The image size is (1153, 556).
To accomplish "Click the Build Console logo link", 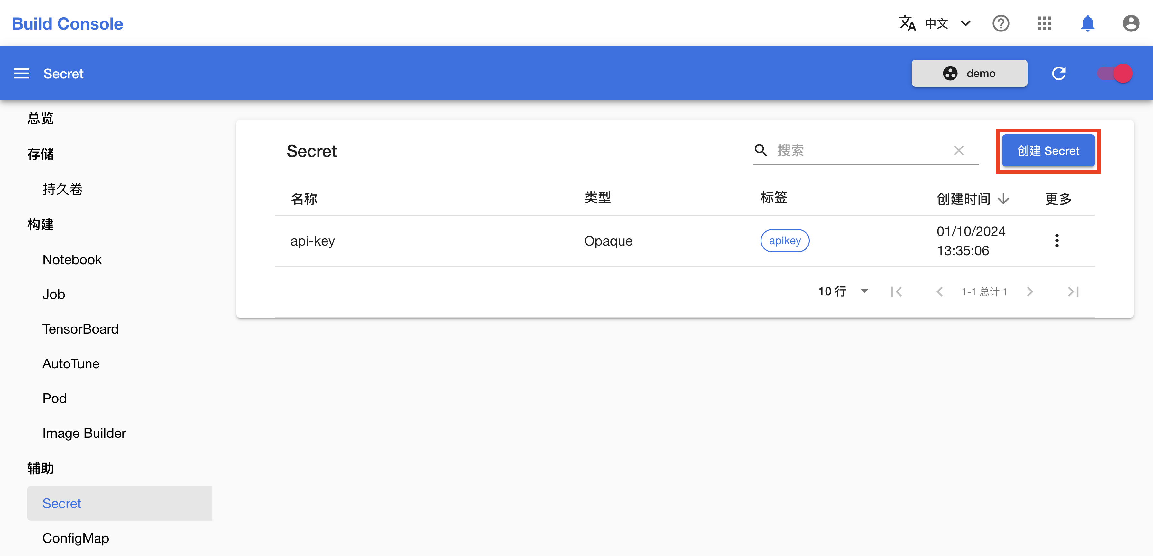I will 68,24.
